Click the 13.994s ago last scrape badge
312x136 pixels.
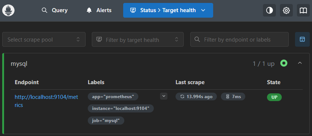[196, 97]
